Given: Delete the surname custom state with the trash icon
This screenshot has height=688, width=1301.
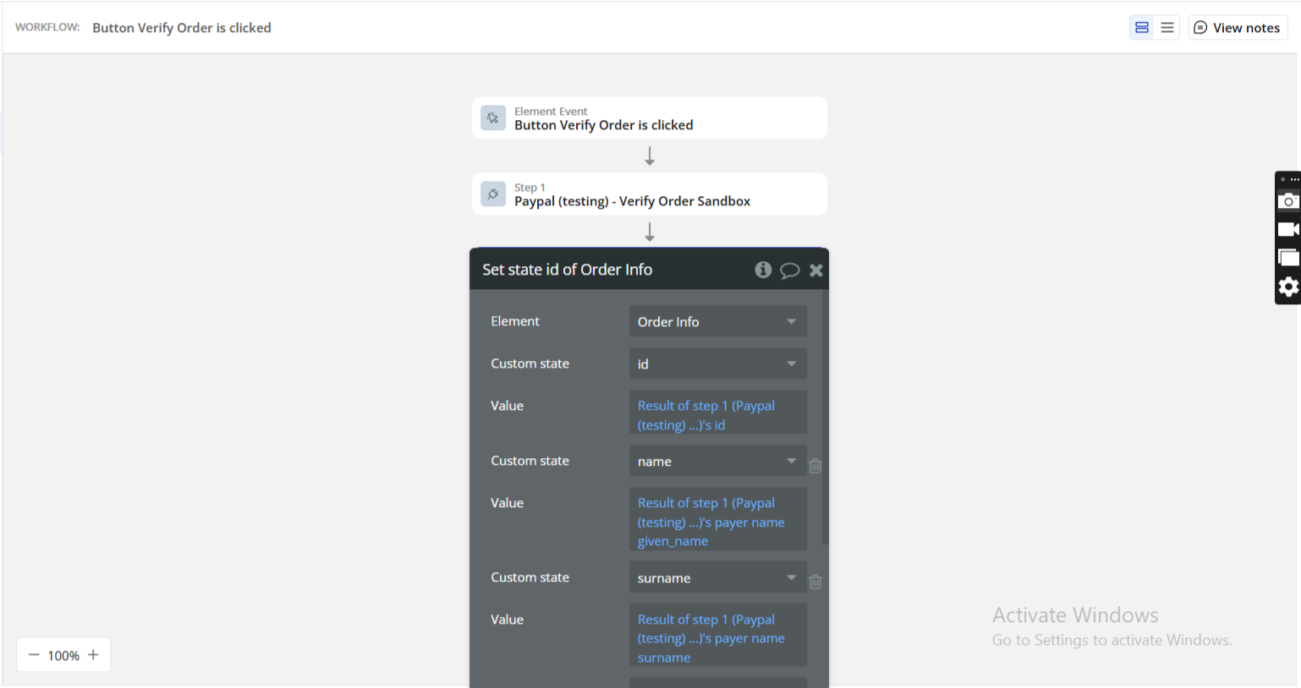Looking at the screenshot, I should (x=815, y=582).
